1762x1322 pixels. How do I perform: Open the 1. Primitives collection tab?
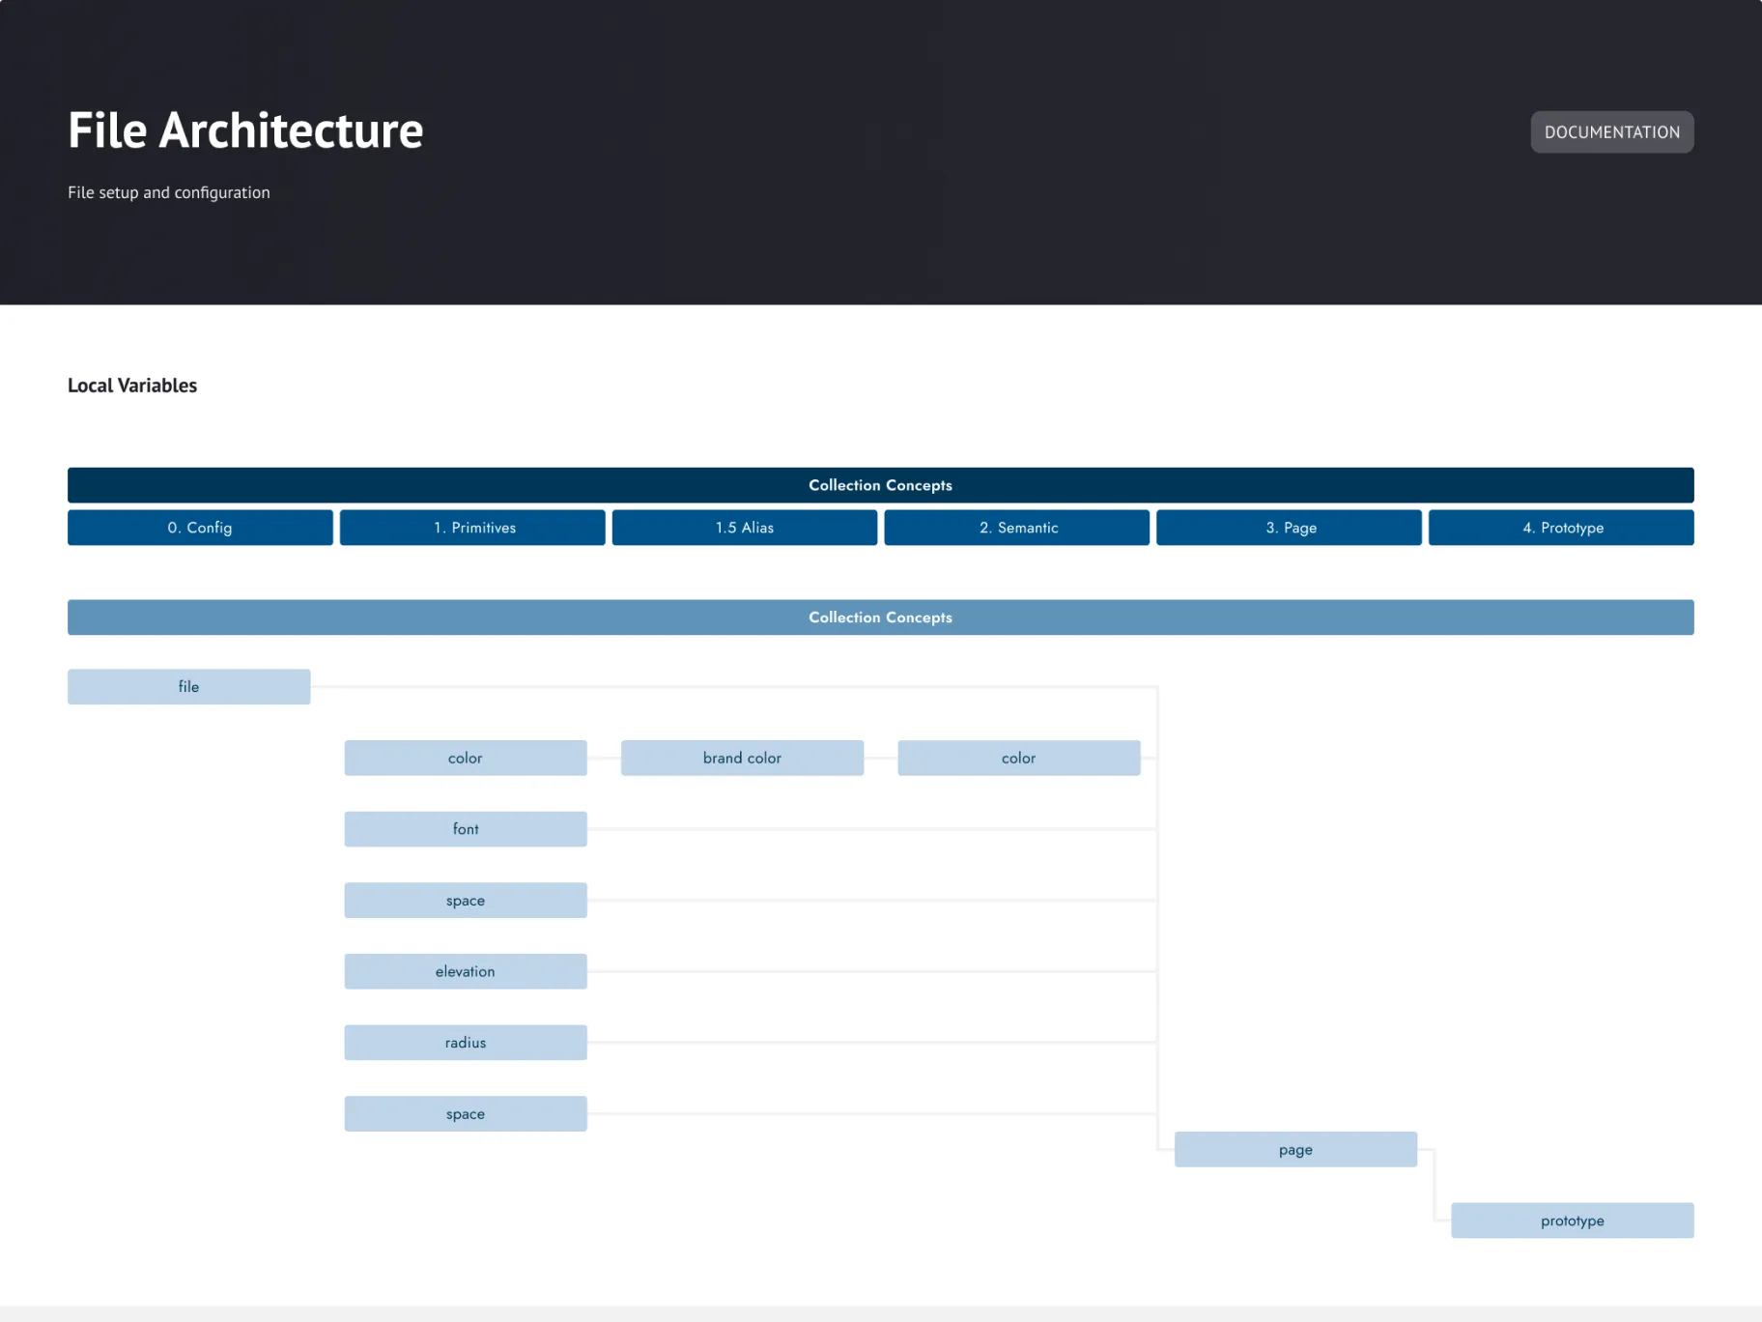click(x=472, y=528)
